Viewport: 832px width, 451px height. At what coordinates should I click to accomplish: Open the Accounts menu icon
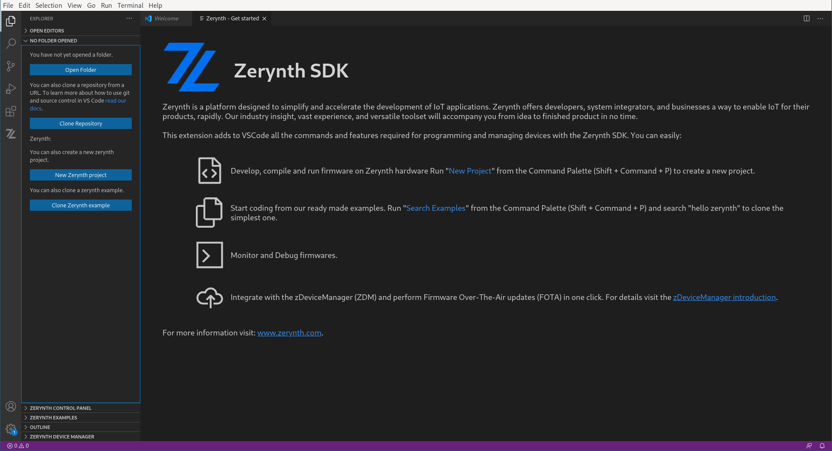tap(11, 406)
